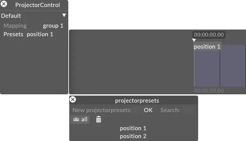This screenshot has height=141, width=246.
Task: Select the 'position 1' timeline clip label
Action: point(207,47)
